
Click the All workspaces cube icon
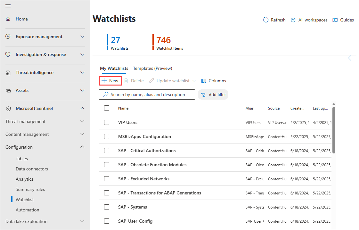pos(293,20)
